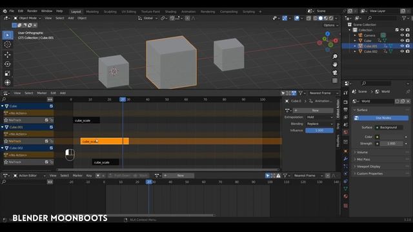Screen dimensions: 413x232
Task: Open the NLA Marker menu
Action: point(41,93)
